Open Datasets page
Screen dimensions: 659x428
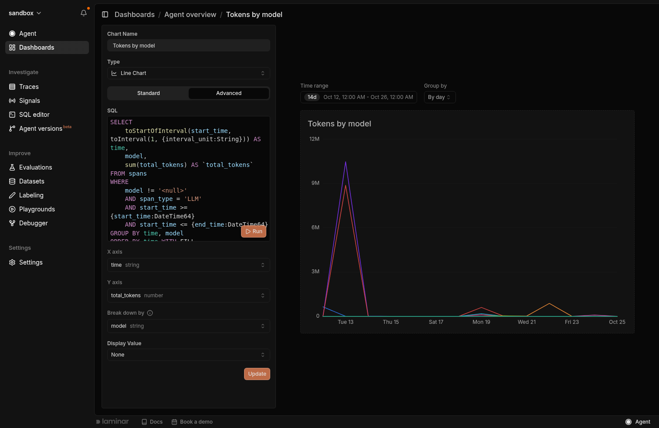click(47, 181)
